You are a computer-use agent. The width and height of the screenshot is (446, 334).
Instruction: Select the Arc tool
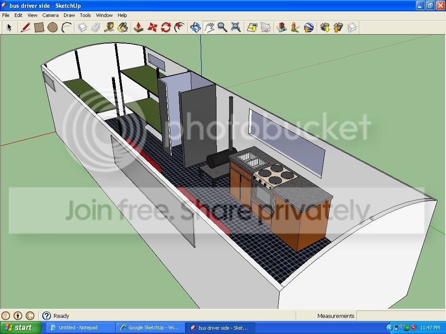(x=66, y=27)
